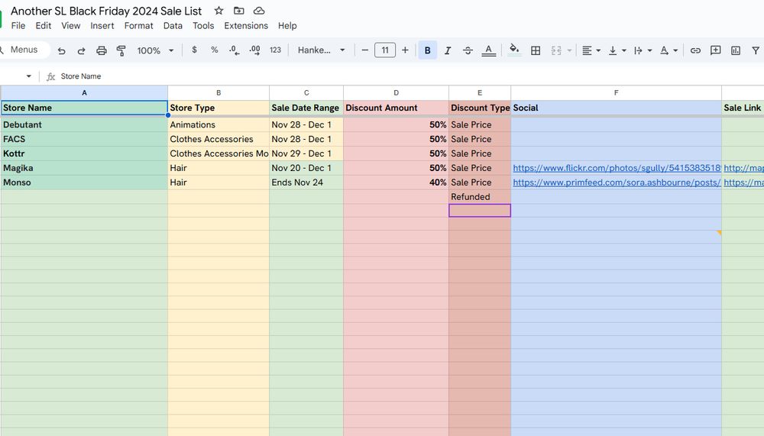Click the font size field showing 11
This screenshot has width=764, height=436.
[385, 50]
